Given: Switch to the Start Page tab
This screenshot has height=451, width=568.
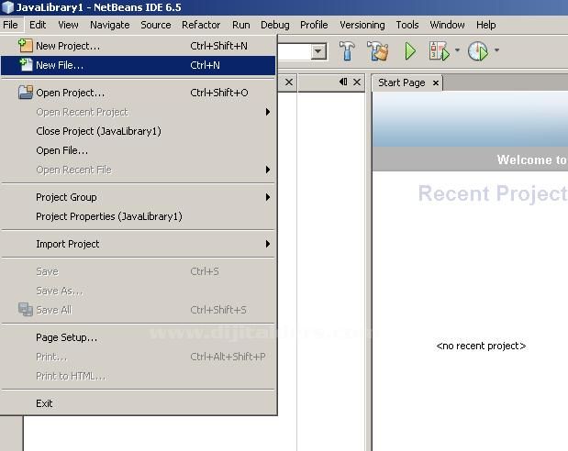Looking at the screenshot, I should (401, 82).
